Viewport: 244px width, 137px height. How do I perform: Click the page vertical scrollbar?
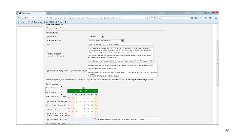pos(218,64)
